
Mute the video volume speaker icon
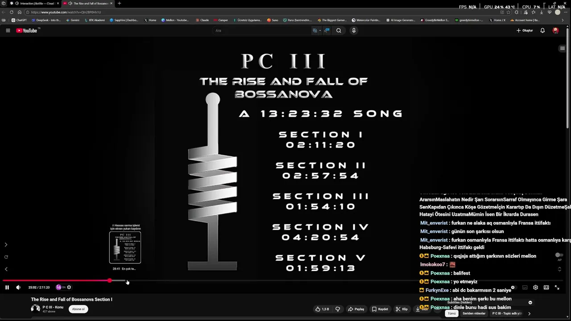click(18, 288)
